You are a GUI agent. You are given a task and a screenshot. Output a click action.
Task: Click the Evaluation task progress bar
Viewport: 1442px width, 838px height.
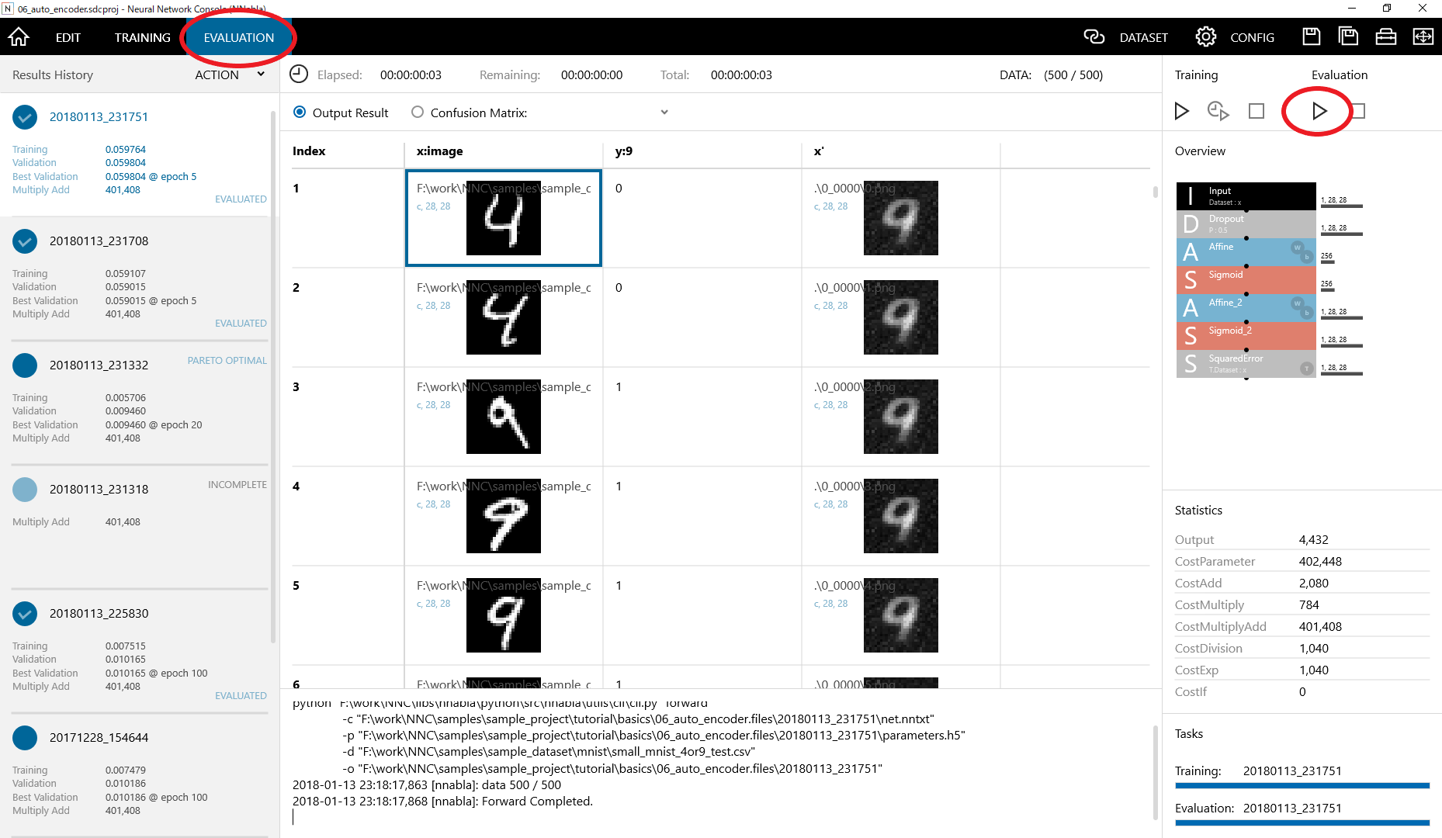pos(1302,823)
